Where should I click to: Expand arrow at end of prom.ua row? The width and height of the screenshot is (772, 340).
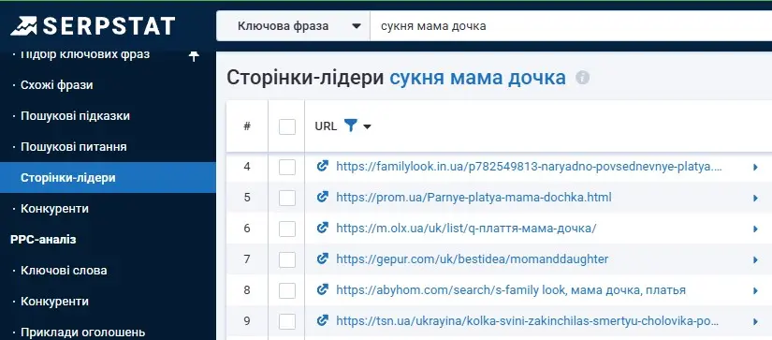click(x=755, y=198)
